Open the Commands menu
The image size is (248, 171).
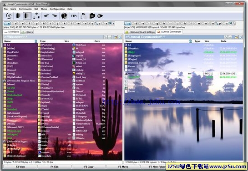pos(25,9)
